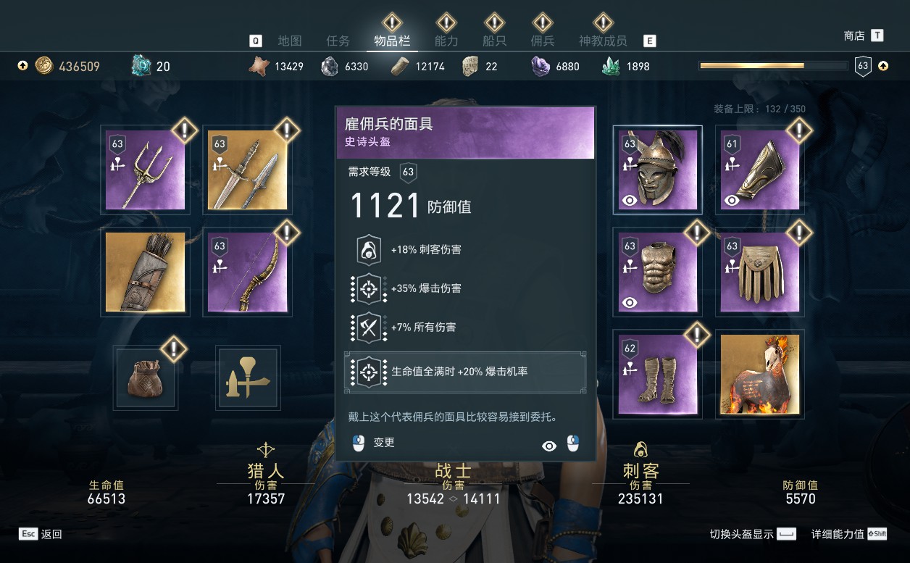Switch to the 地图 map tab

coord(290,41)
